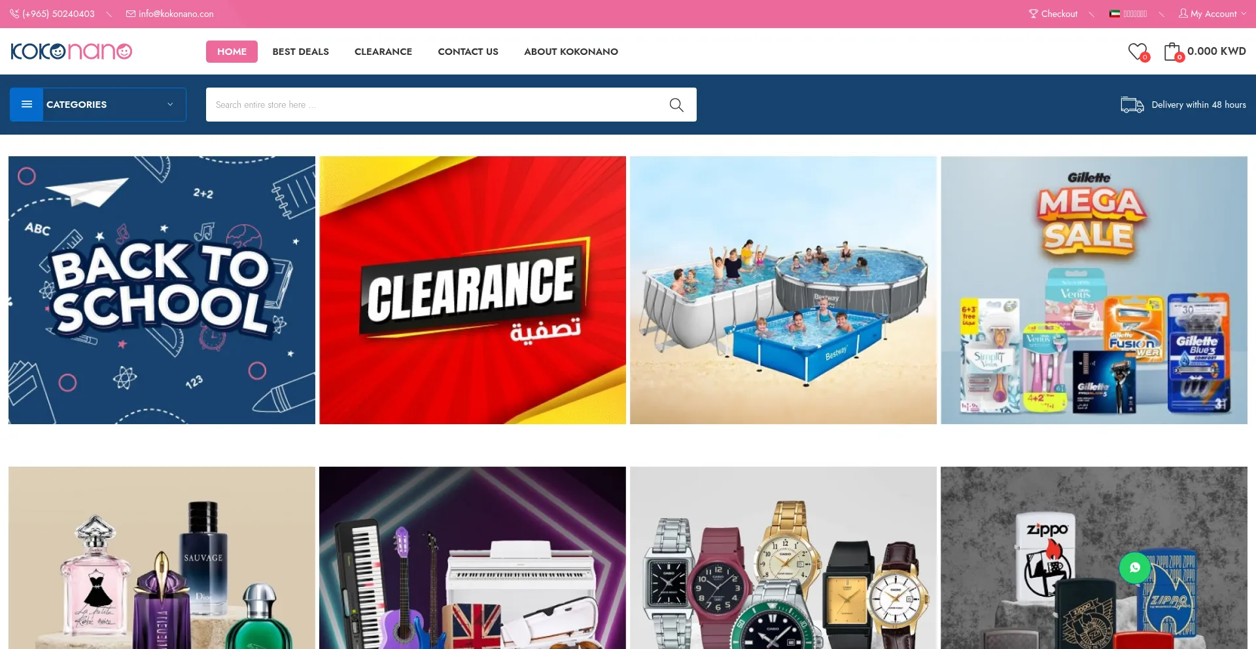The image size is (1256, 649).
Task: Click the WhatsApp chat bubble icon
Action: (x=1135, y=567)
